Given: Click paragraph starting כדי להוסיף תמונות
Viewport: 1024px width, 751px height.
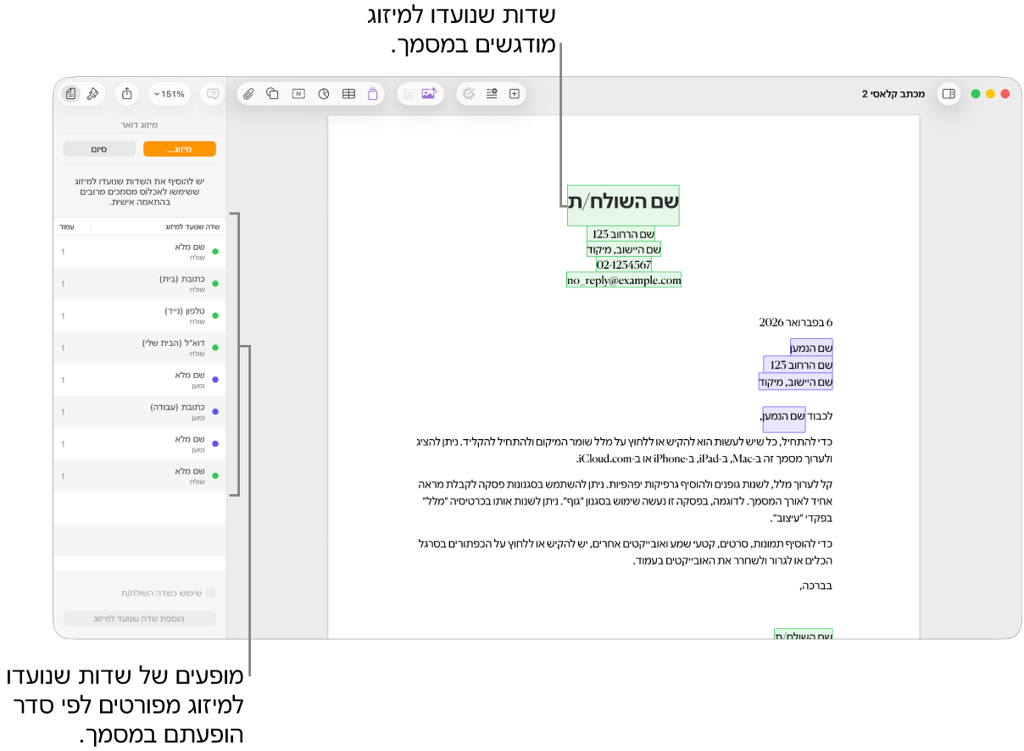Looking at the screenshot, I should (x=626, y=552).
